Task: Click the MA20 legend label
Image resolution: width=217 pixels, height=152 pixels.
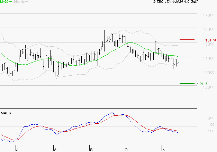Action: pos(4,2)
